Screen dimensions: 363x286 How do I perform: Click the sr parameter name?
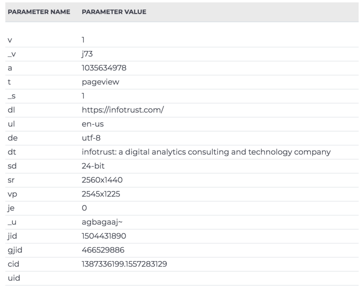pos(11,180)
